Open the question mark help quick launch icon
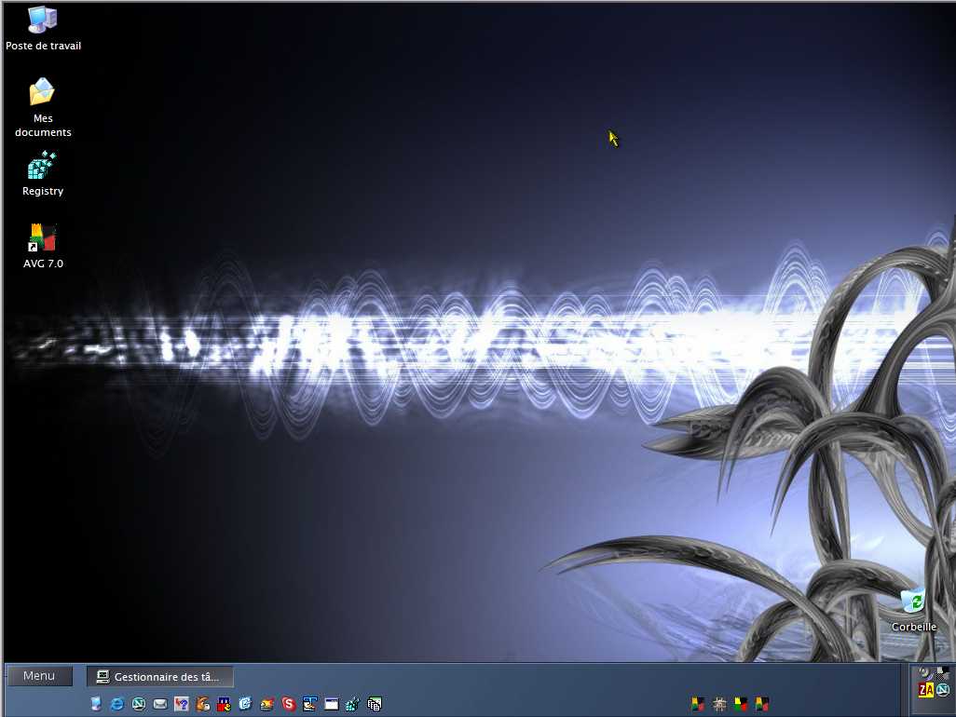956x717 pixels. tap(182, 704)
